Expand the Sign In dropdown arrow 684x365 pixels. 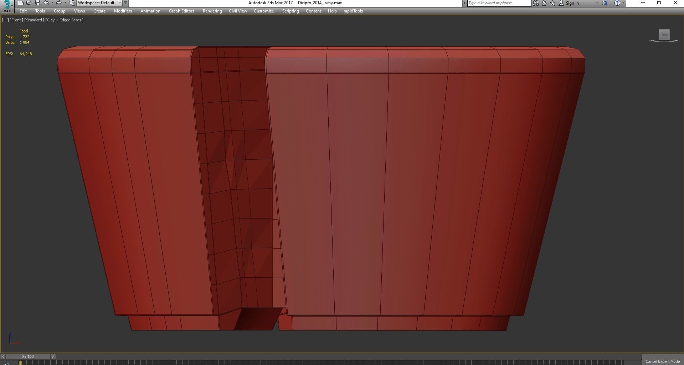click(597, 3)
